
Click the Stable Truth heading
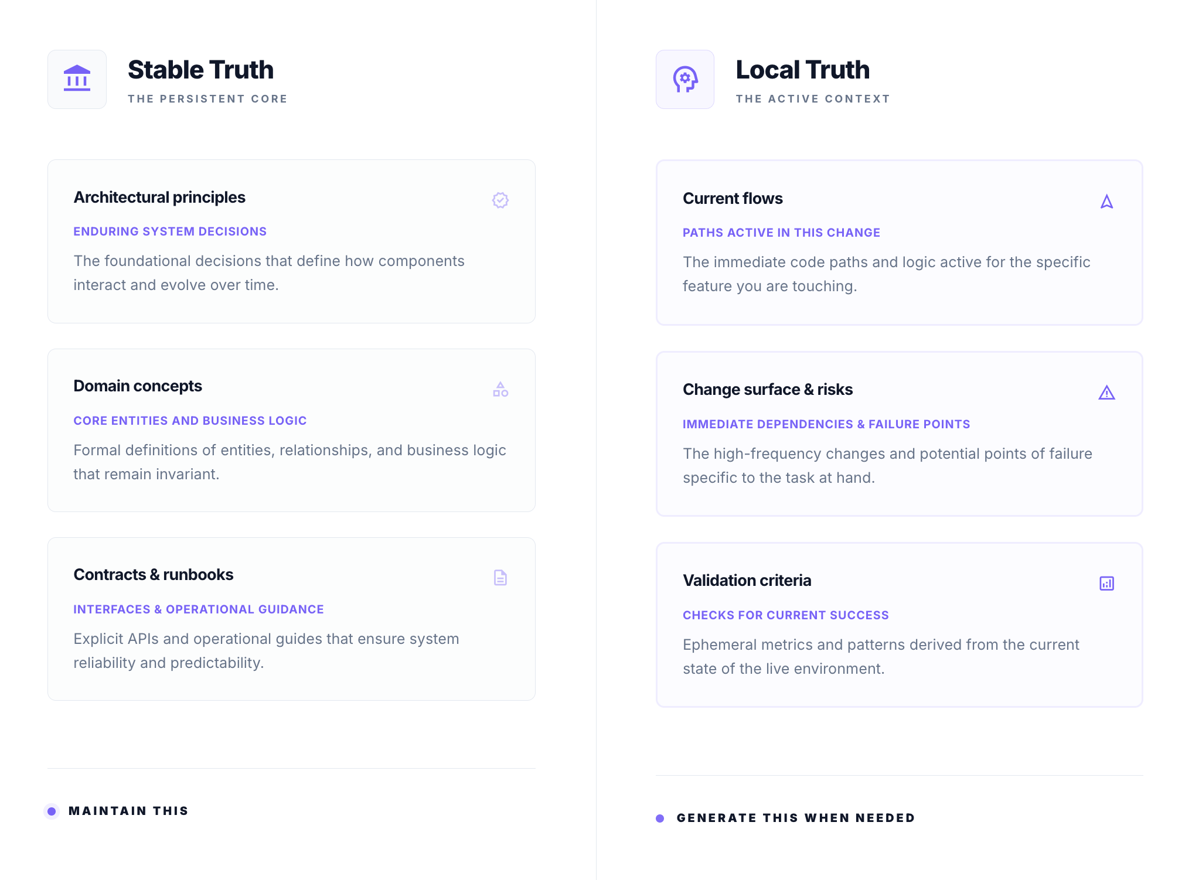pos(200,70)
